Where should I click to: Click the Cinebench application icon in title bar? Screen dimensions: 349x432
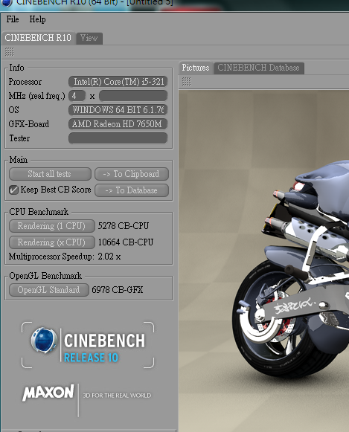coord(7,2)
